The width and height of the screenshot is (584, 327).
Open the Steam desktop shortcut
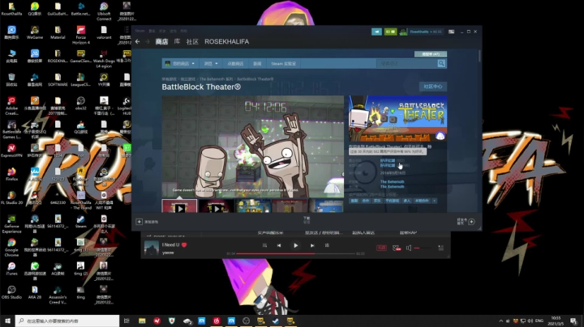81,222
